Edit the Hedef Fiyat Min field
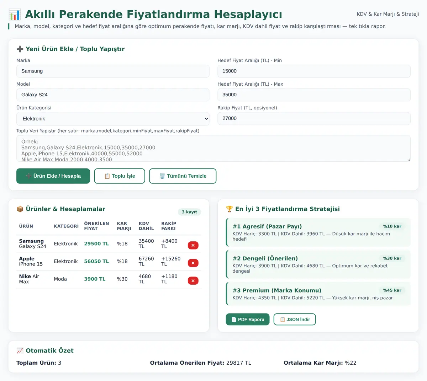This screenshot has width=427, height=381. (x=314, y=71)
